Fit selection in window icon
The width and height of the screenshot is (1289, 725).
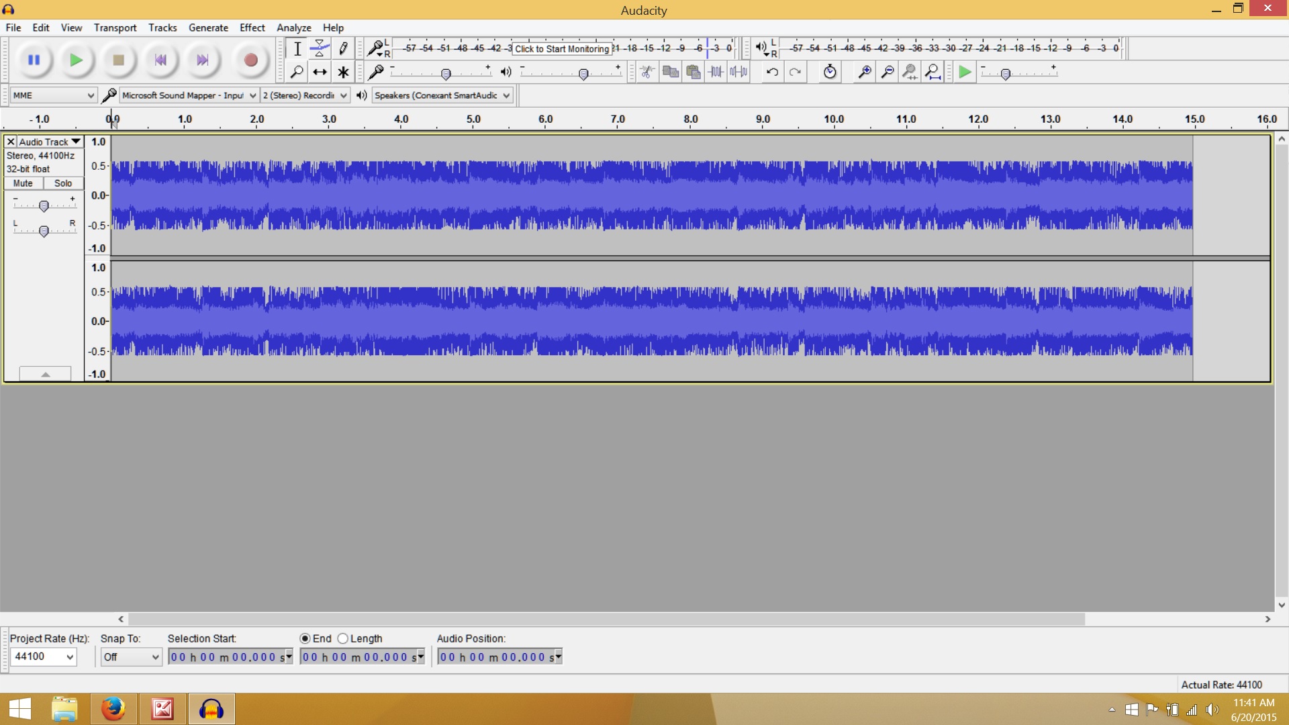point(910,72)
